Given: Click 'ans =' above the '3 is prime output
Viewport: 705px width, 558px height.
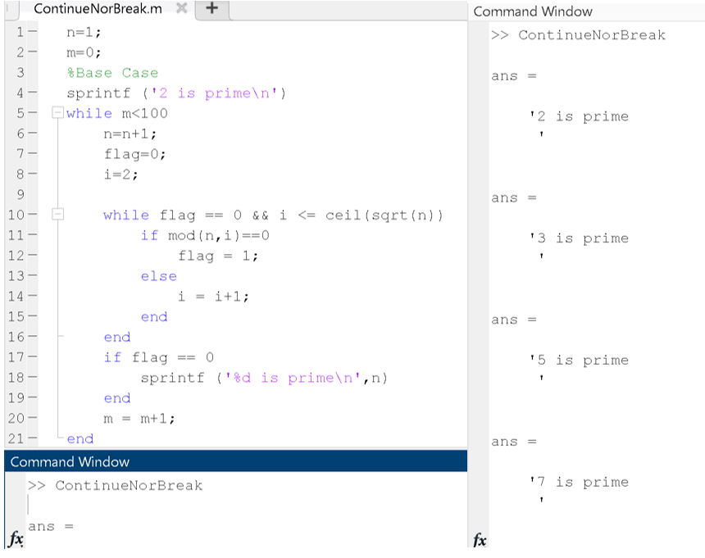Looking at the screenshot, I should [x=514, y=197].
